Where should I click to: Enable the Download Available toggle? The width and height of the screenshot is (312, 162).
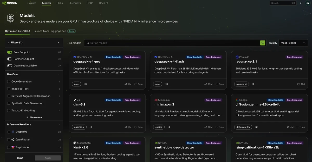pos(10,66)
